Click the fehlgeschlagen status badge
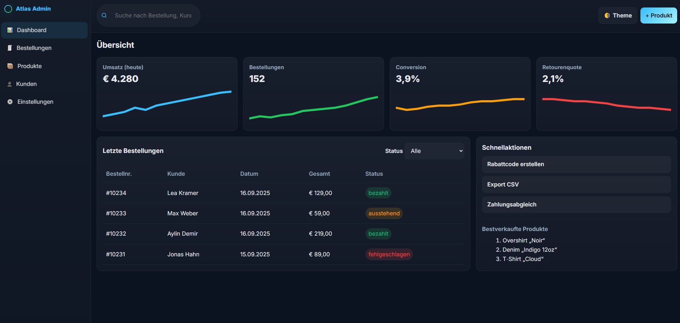 point(389,255)
